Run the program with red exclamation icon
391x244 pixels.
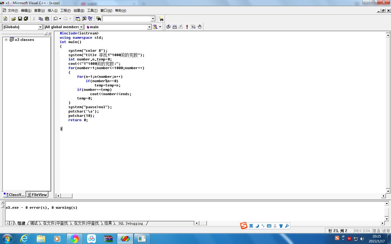click(x=187, y=27)
